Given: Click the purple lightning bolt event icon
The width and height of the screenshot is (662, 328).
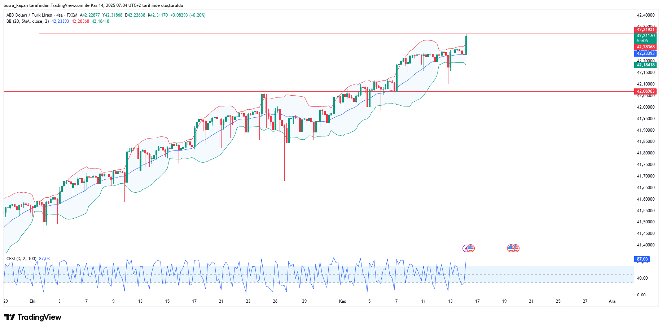Looking at the screenshot, I should [466, 248].
